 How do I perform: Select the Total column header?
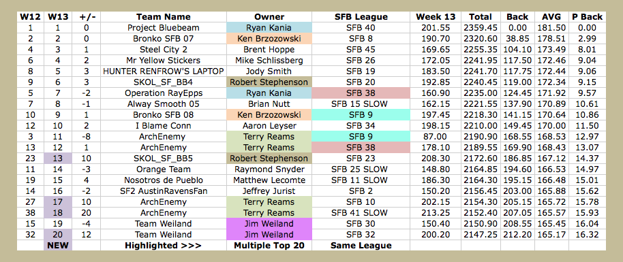(481, 16)
